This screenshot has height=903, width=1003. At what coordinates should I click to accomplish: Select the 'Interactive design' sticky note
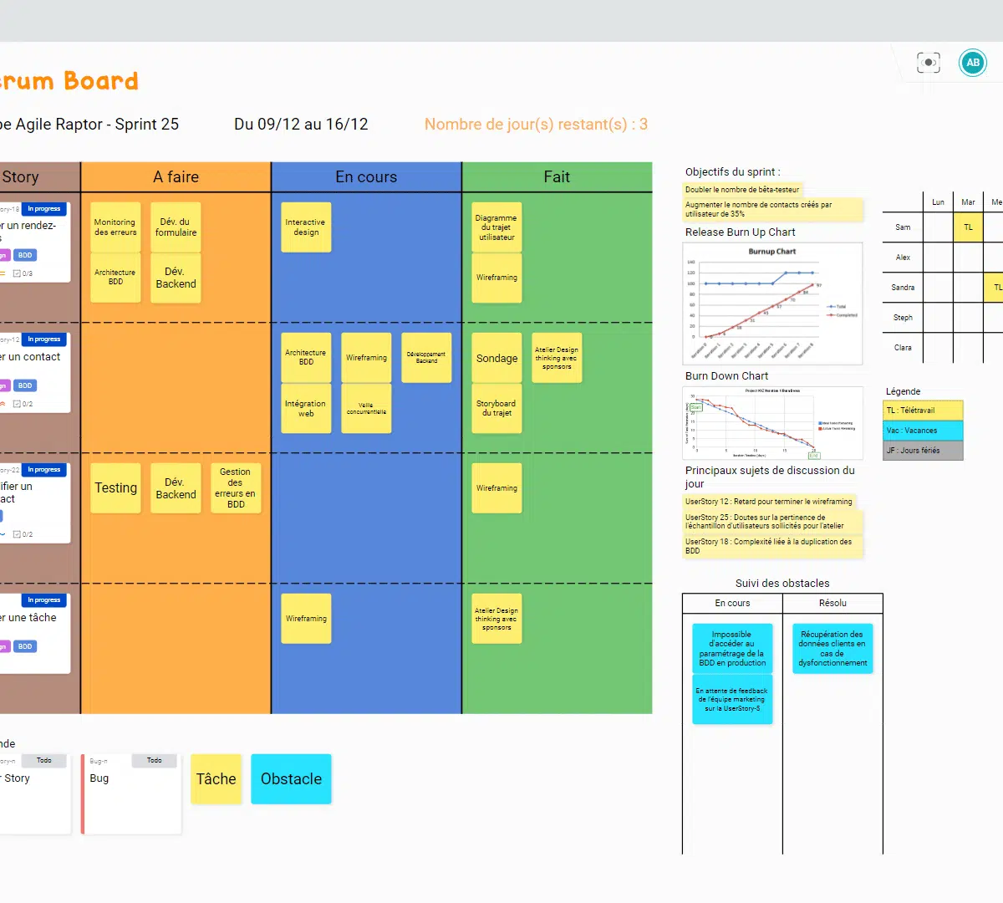[x=306, y=227]
